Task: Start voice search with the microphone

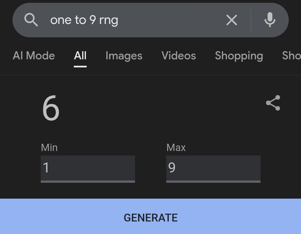Action: point(270,20)
